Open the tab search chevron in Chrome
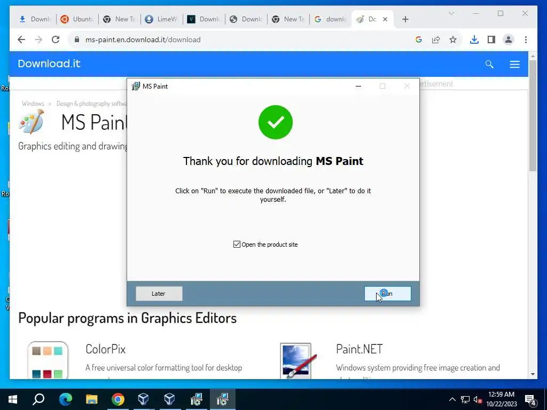The image size is (547, 410). point(451,13)
